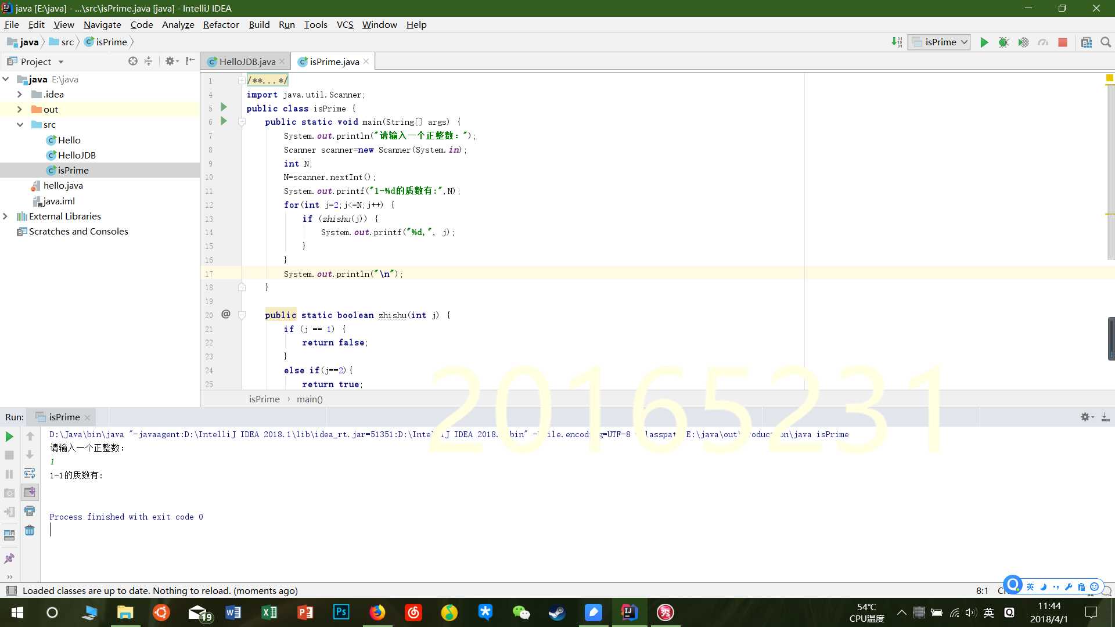This screenshot has width=1115, height=627.
Task: Click main() in the editor breadcrumb bar
Action: 310,399
